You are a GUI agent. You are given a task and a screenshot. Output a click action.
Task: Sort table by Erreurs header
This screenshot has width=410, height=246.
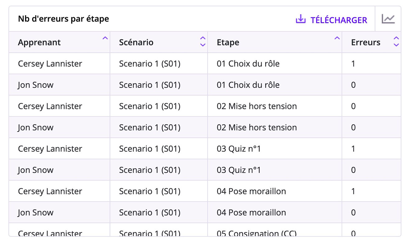click(366, 43)
